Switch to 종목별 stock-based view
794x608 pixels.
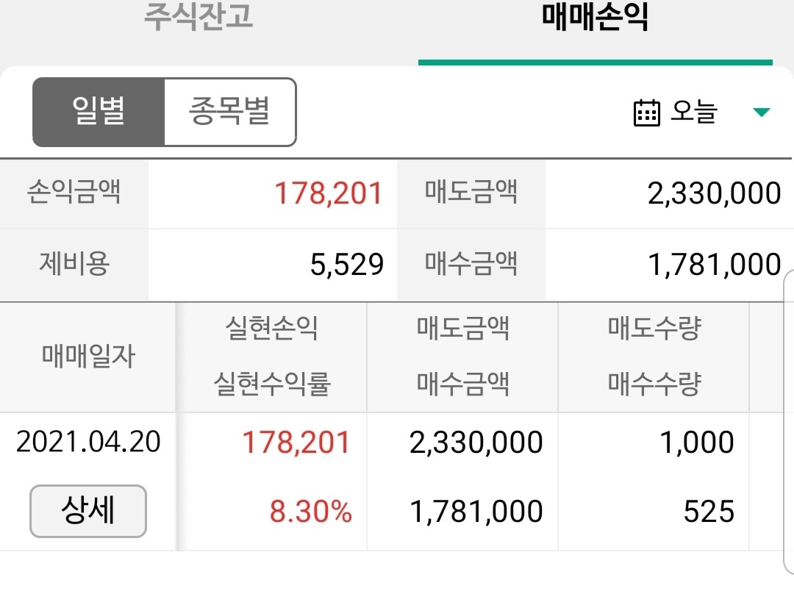(230, 111)
